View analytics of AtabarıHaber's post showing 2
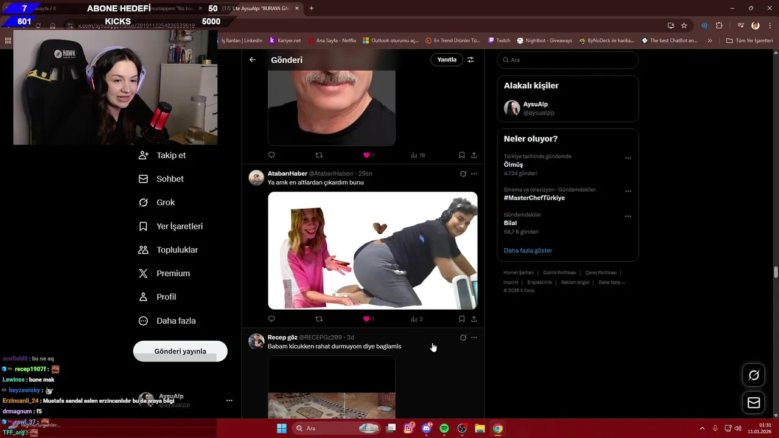This screenshot has height=438, width=779. [x=416, y=319]
